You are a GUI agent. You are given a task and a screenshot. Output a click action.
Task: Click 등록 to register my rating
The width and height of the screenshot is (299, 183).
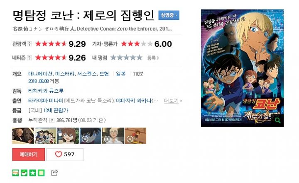pos(153,58)
